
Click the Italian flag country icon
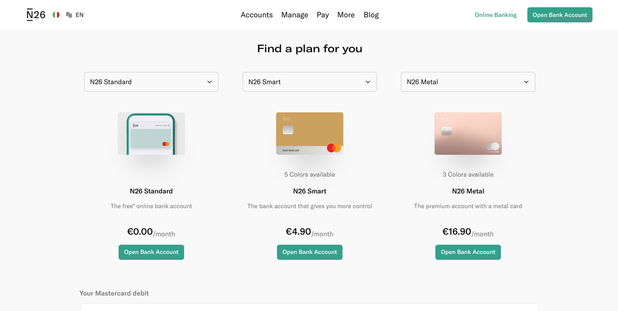point(56,15)
